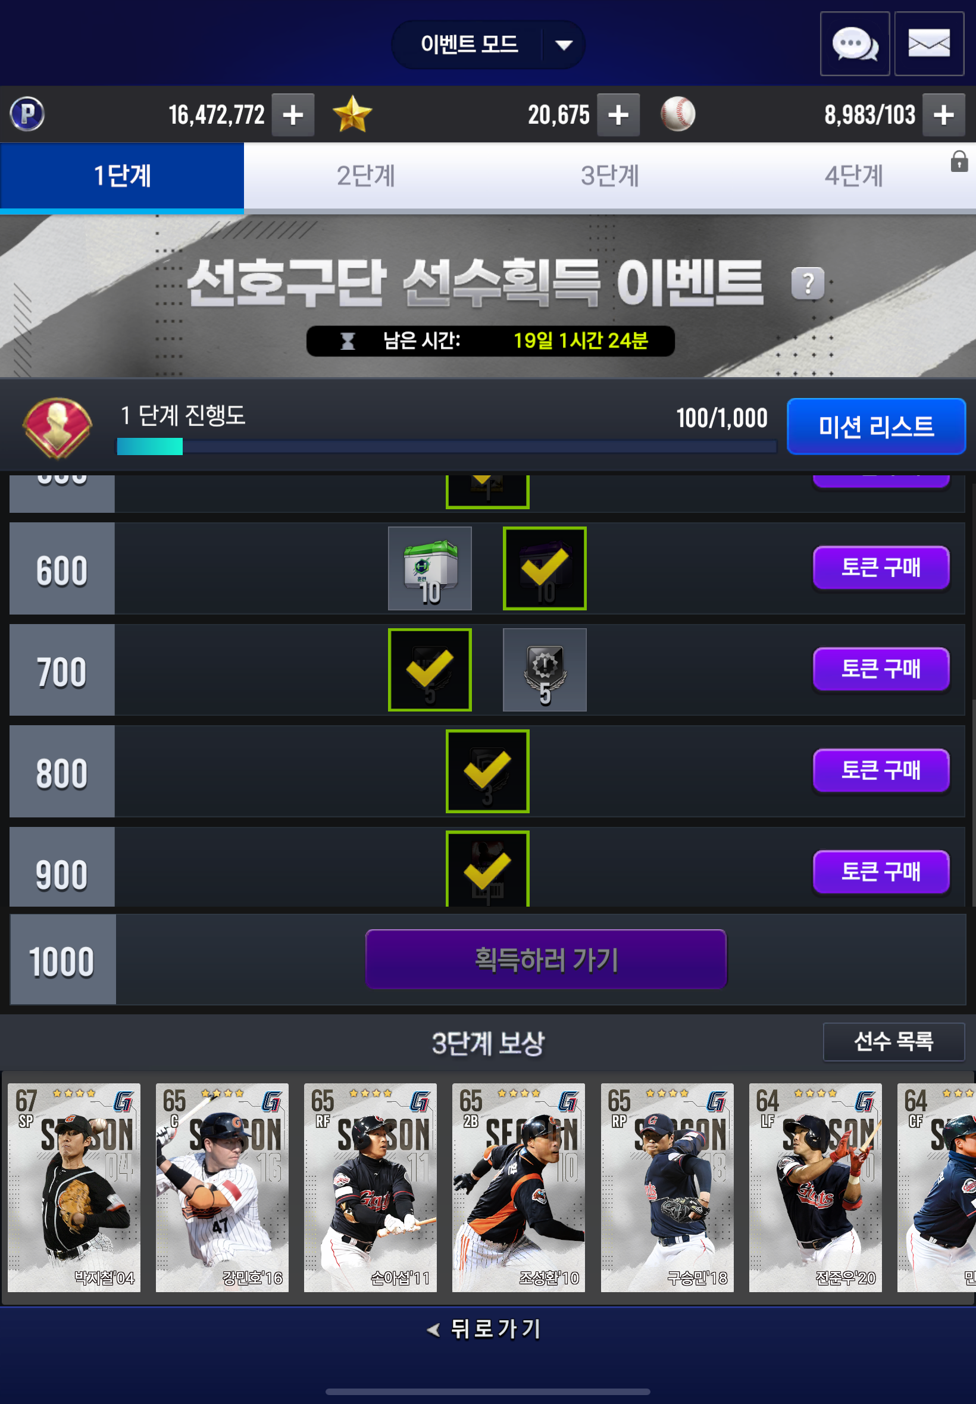Open the question mark help icon
976x1404 pixels.
tap(808, 284)
